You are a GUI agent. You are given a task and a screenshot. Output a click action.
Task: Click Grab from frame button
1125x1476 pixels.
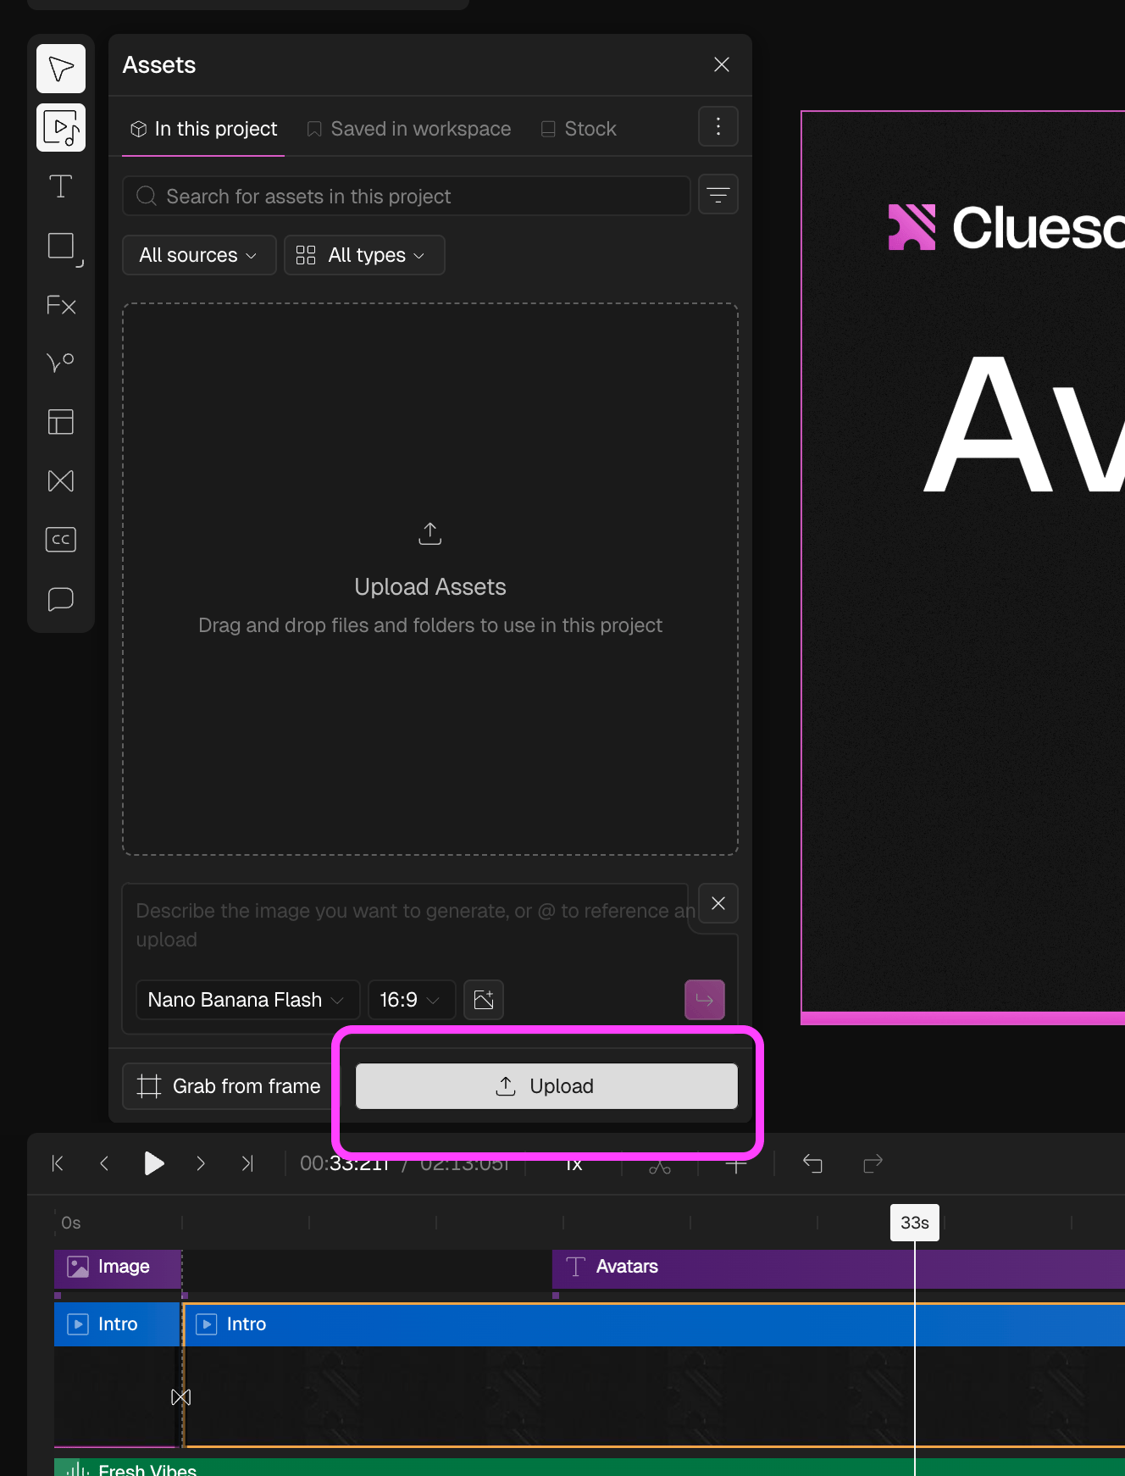pyautogui.click(x=230, y=1086)
